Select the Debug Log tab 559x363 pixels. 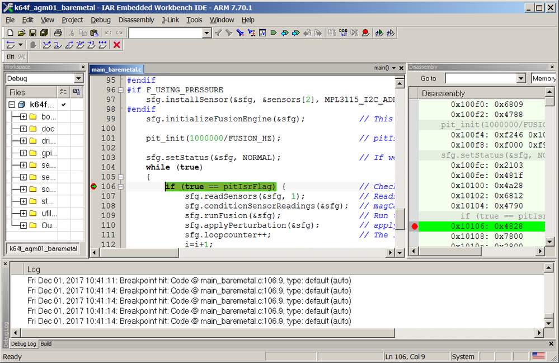24,344
